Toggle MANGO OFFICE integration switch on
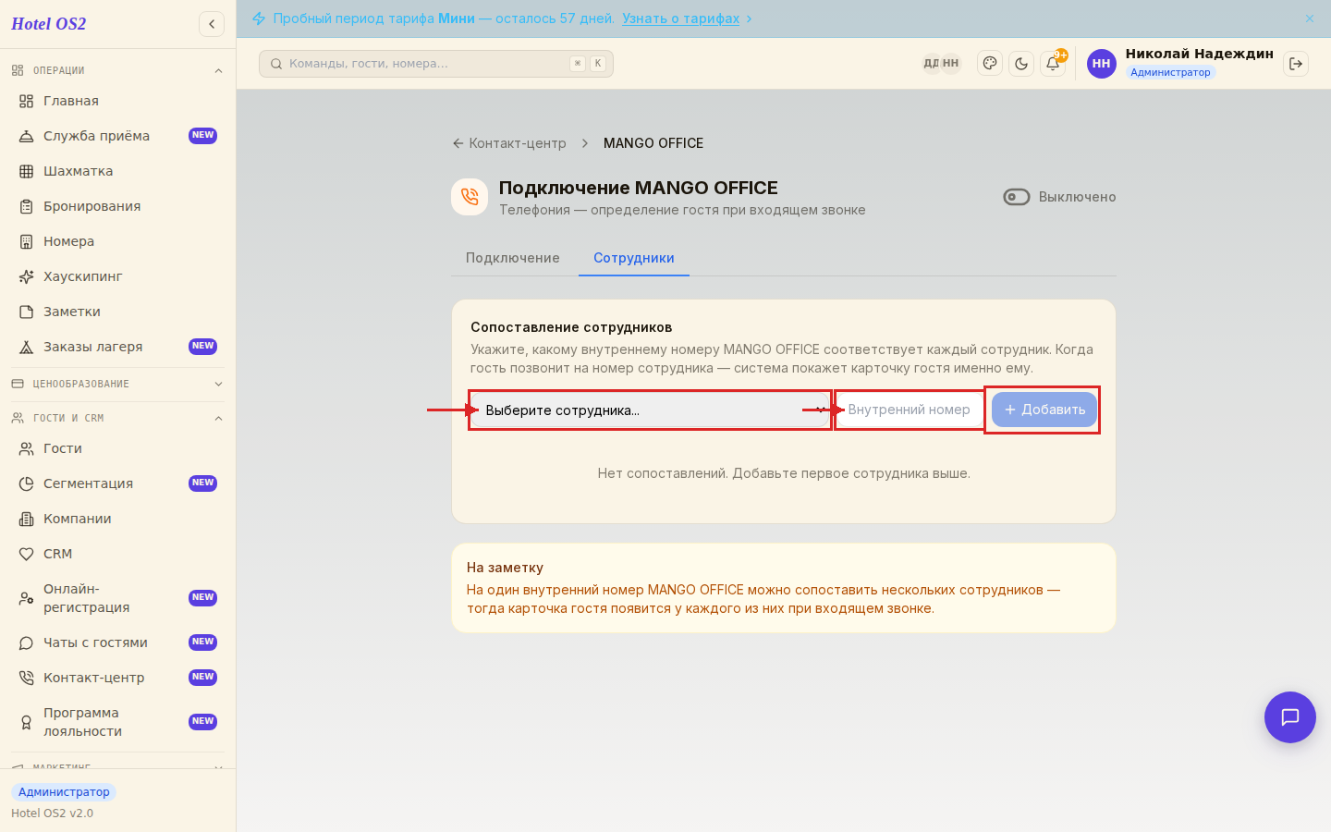The width and height of the screenshot is (1331, 832). click(1017, 197)
